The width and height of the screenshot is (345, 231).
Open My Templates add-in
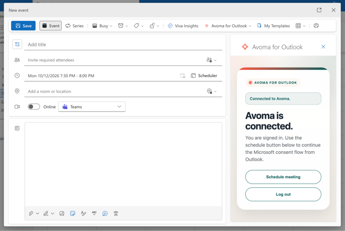tap(273, 26)
